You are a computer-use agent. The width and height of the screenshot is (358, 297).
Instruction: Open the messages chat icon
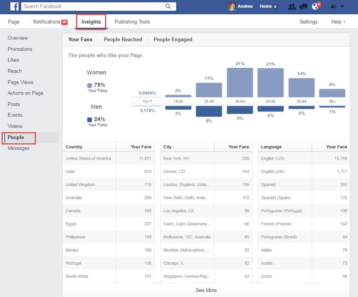pyautogui.click(x=304, y=7)
